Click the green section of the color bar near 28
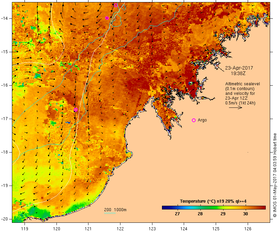This screenshot has height=232, width=279. (x=200, y=207)
